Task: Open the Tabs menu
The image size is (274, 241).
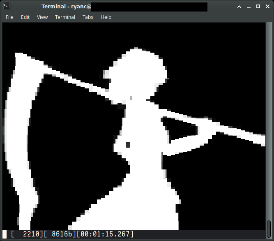Action: [x=87, y=17]
